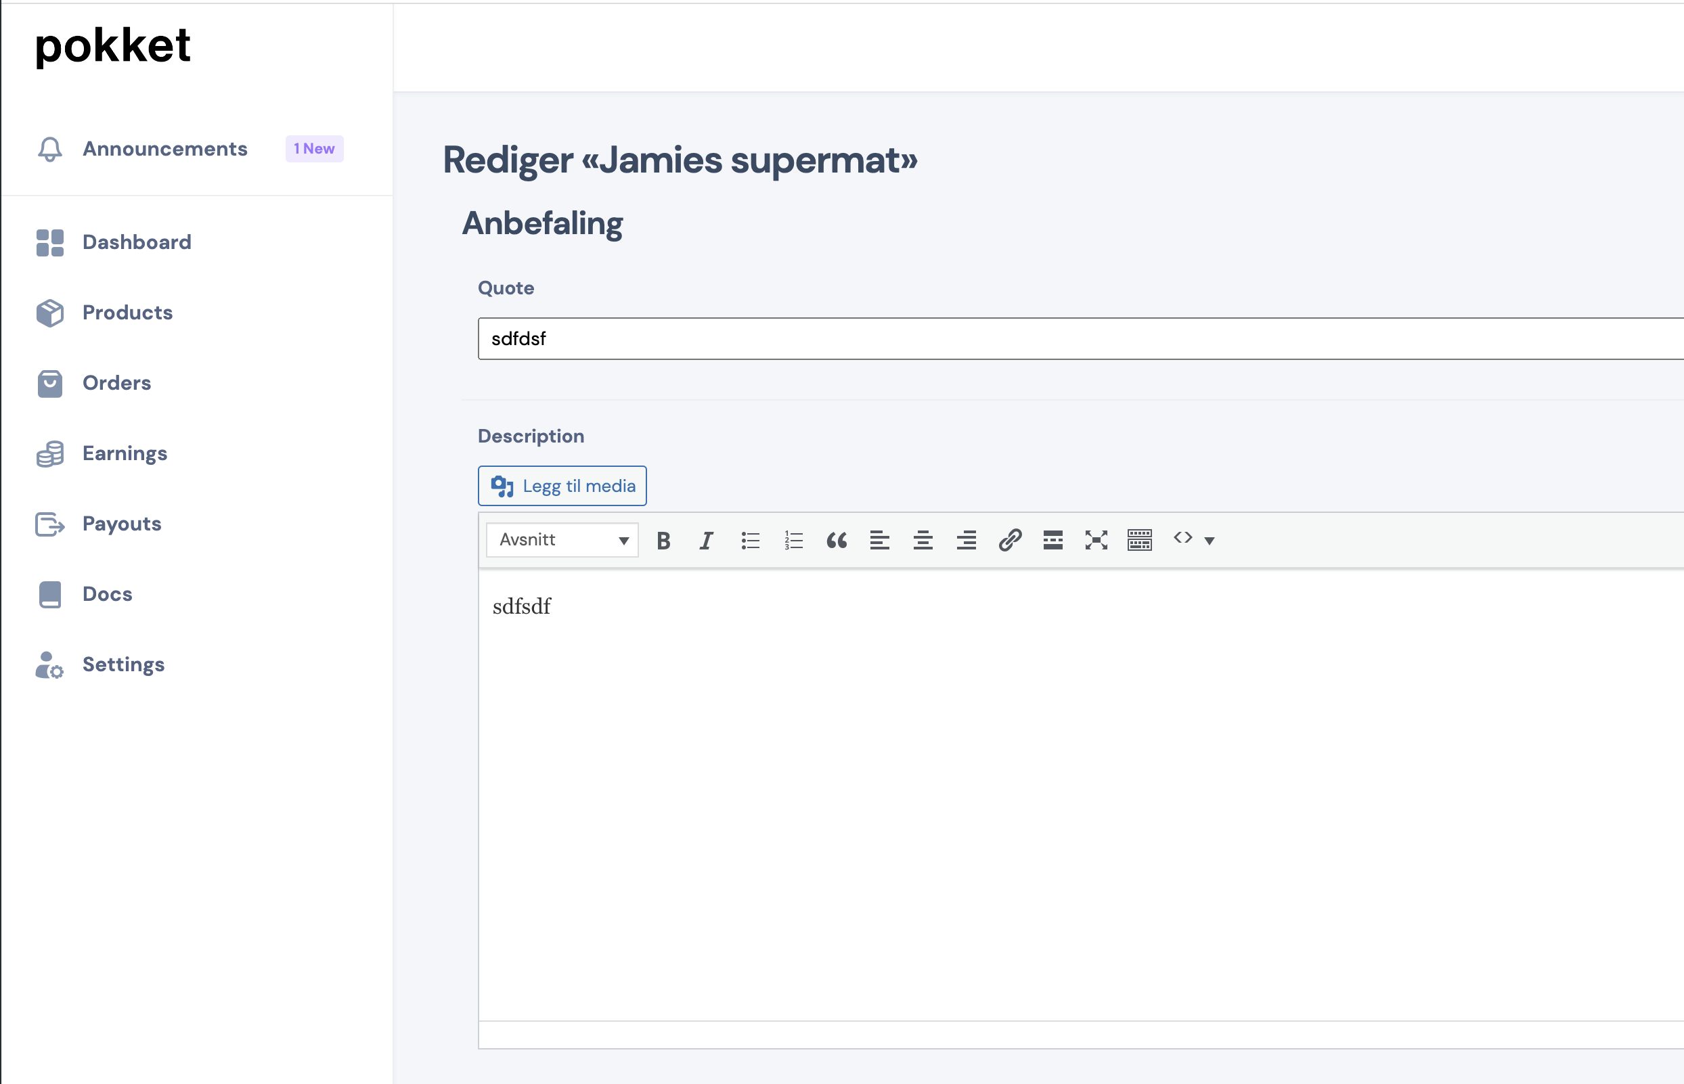This screenshot has width=1684, height=1084.
Task: Navigate to Orders
Action: click(x=117, y=383)
